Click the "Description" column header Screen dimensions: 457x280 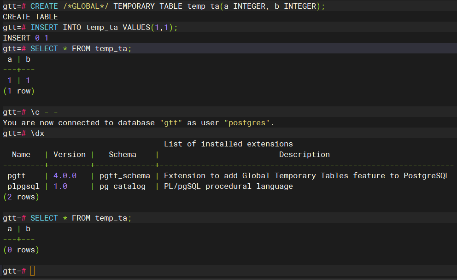coord(305,155)
